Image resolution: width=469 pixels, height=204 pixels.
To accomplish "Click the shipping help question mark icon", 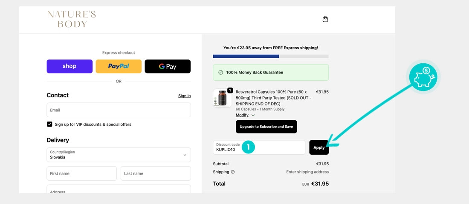I will tap(233, 172).
